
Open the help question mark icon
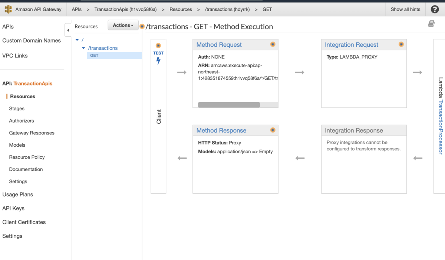click(x=435, y=10)
